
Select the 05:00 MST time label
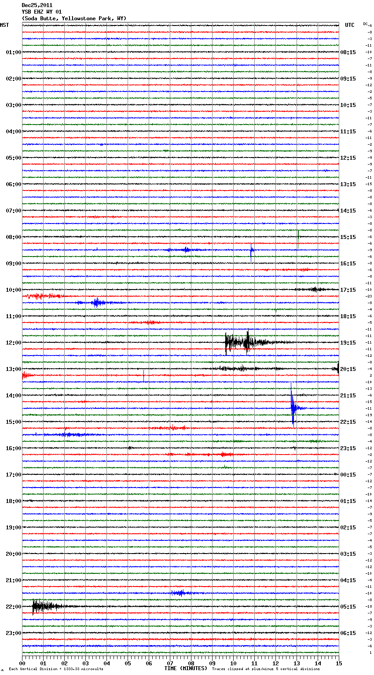14,158
